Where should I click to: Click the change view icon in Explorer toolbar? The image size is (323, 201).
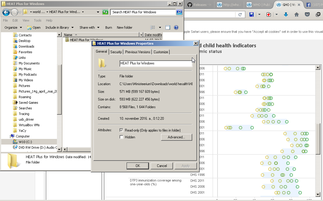tap(153, 27)
